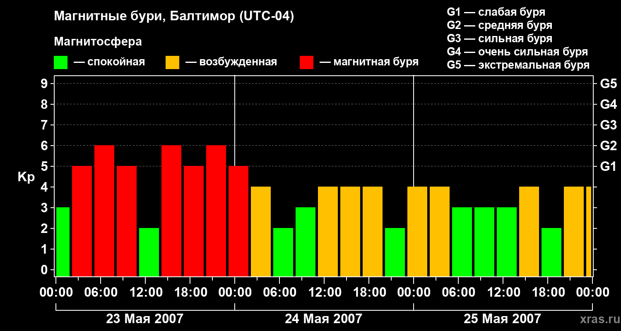Click the '18:00' time label under 24 Мая
Image resolution: width=621 pixels, height=331 pixels.
pyautogui.click(x=369, y=292)
